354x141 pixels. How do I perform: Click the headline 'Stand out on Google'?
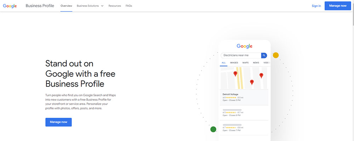pyautogui.click(x=80, y=74)
